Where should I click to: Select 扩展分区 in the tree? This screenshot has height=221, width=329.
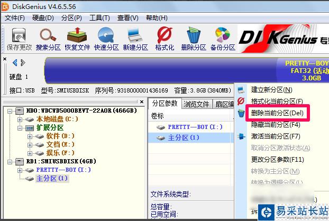tap(50, 128)
